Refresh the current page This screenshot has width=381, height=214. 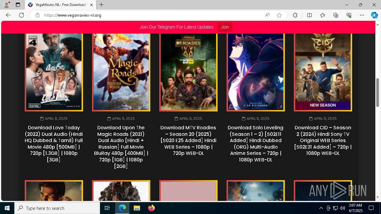21,15
